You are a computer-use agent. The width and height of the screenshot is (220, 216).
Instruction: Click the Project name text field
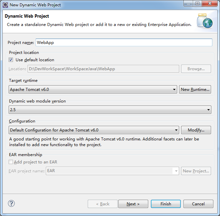124,43
